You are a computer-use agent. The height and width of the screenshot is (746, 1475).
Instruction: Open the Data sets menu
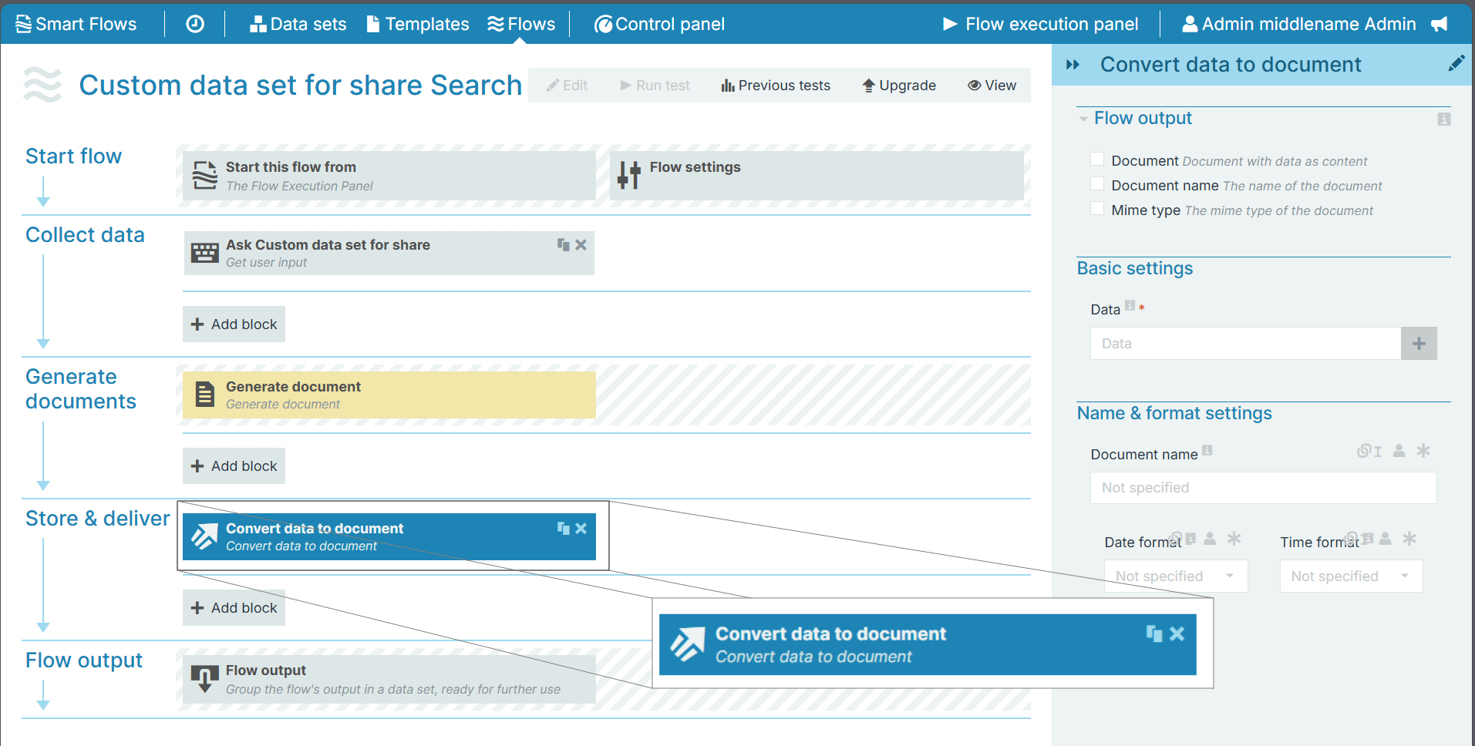tap(298, 24)
